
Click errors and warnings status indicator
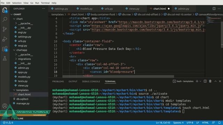(8, 123)
